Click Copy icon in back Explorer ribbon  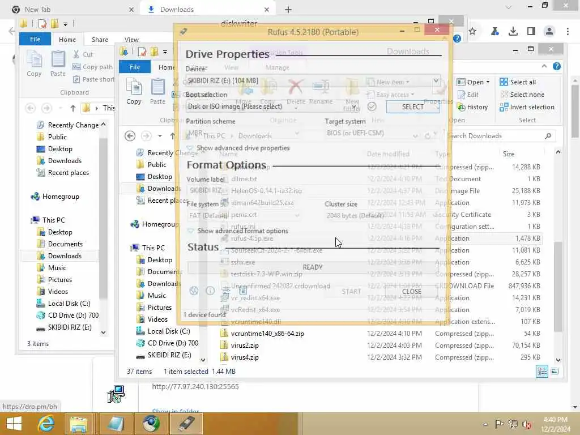pyautogui.click(x=34, y=63)
